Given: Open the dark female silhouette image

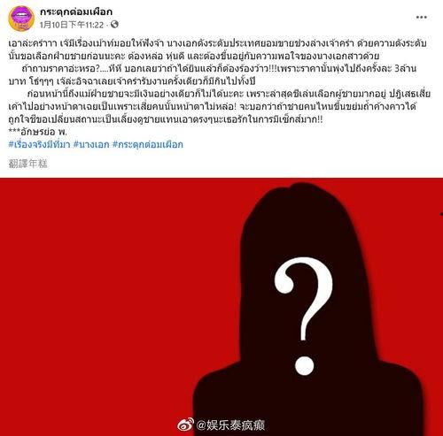Looking at the screenshot, I should [307, 310].
